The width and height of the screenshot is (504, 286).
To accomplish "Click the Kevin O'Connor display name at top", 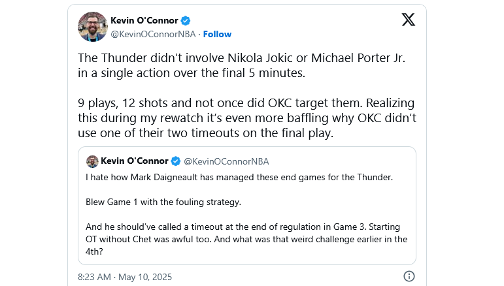I will pyautogui.click(x=144, y=21).
